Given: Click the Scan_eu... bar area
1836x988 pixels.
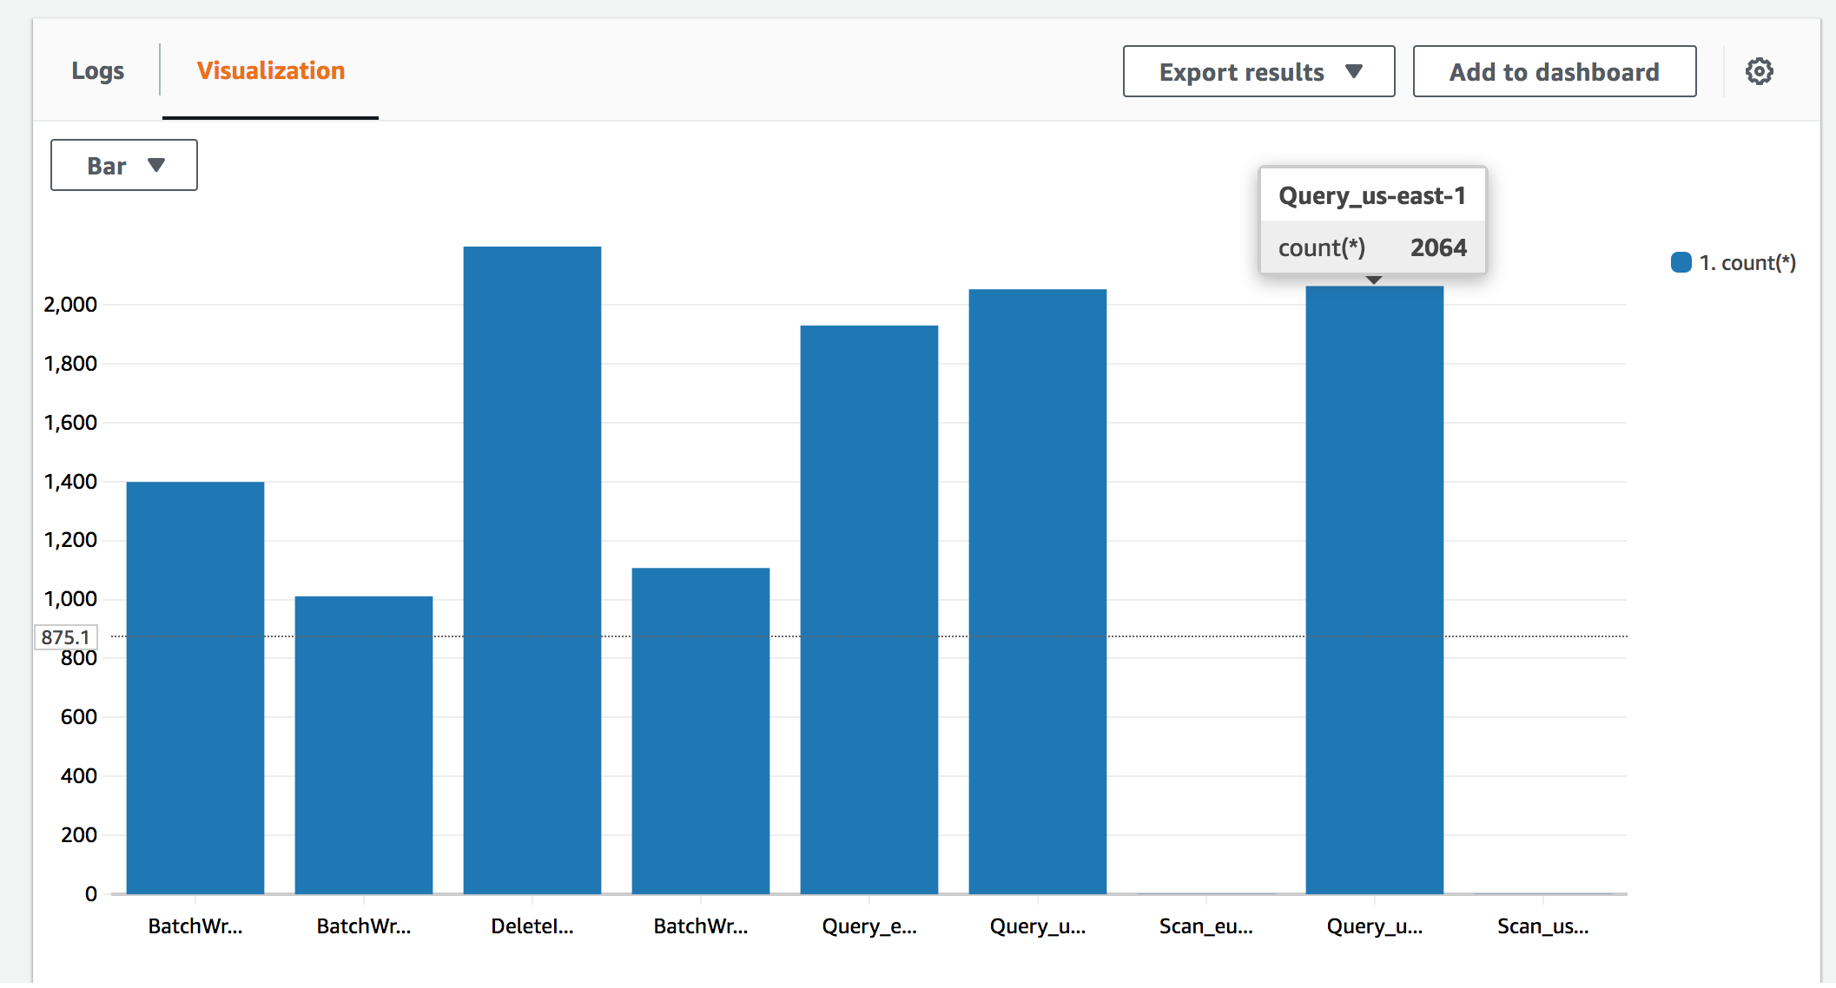Looking at the screenshot, I should 1205,891.
